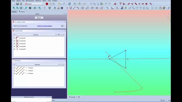This screenshot has width=182, height=102.
Task: Collapse the sketch state panel
Action: click(65, 22)
